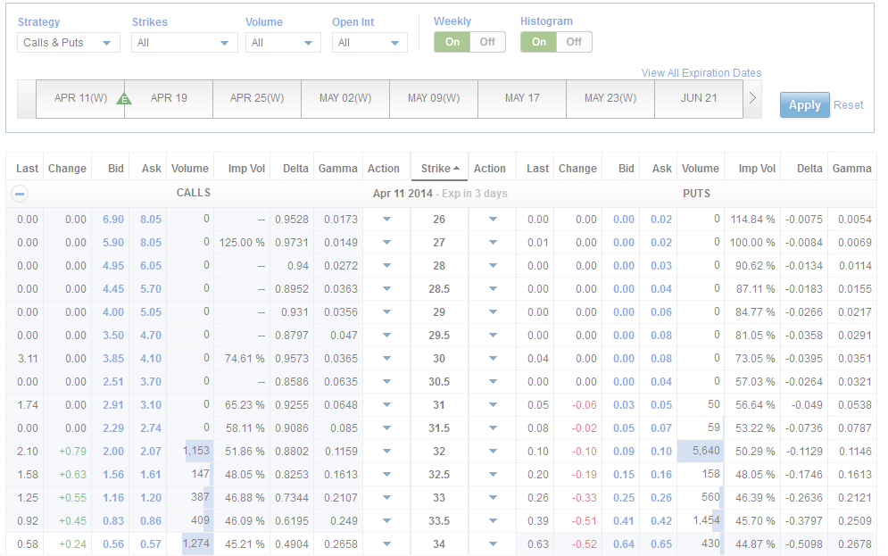Select the JUN 21 expiration tab
The height and width of the screenshot is (556, 888).
pos(699,98)
